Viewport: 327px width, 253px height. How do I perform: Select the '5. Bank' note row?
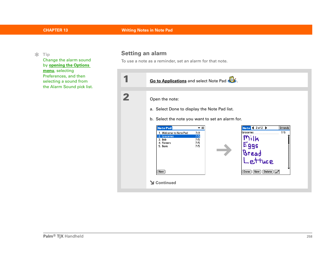179,146
